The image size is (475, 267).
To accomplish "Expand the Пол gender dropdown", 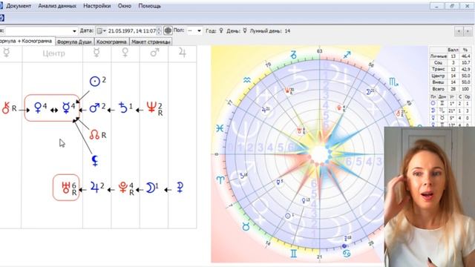I will (x=199, y=31).
